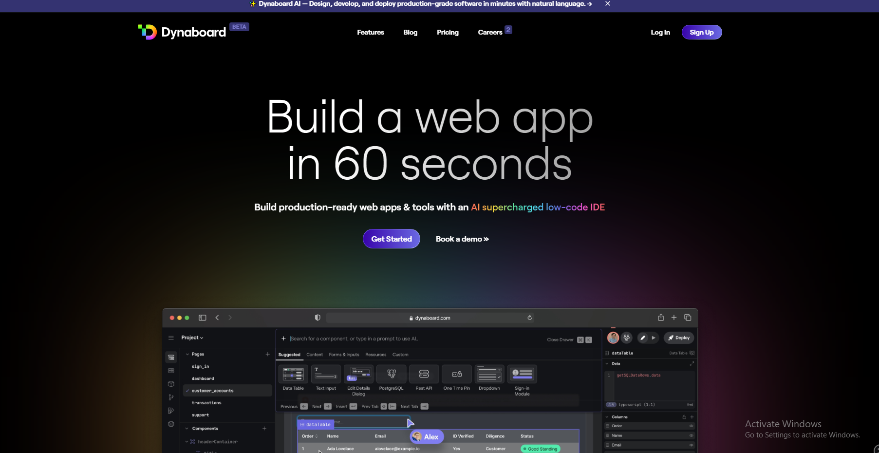The height and width of the screenshot is (453, 879).
Task: Click the Book a demo link
Action: click(x=462, y=239)
